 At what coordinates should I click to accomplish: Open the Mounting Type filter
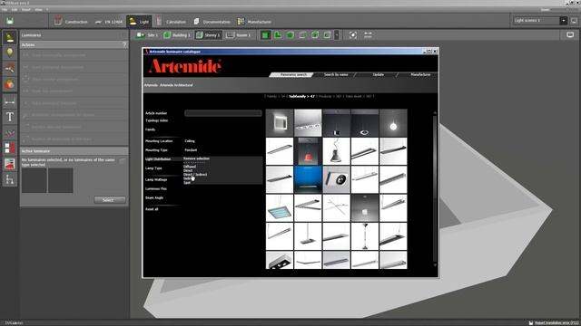coord(156,150)
